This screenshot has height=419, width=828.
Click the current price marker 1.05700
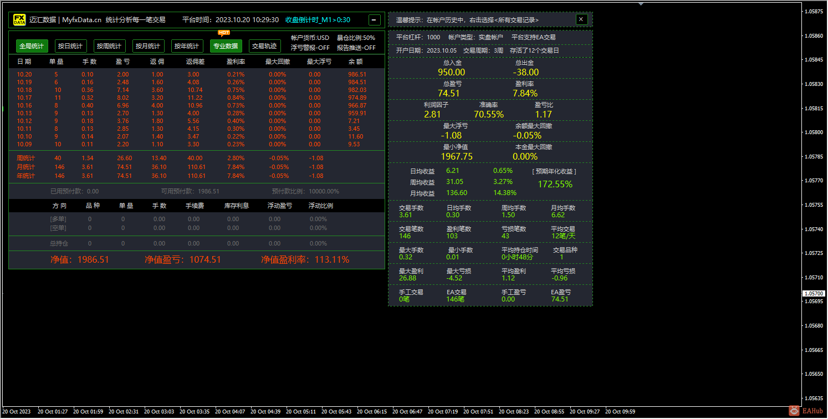point(814,293)
